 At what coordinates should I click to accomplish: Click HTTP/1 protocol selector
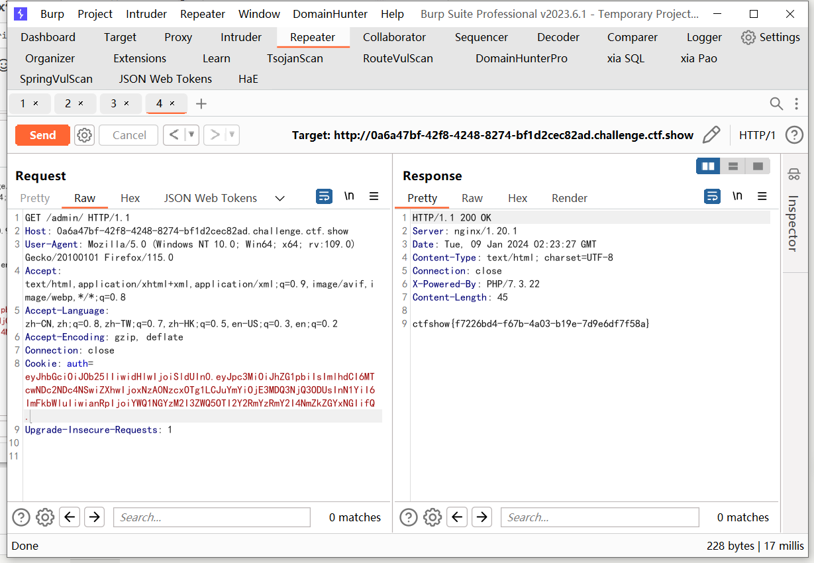pos(757,135)
